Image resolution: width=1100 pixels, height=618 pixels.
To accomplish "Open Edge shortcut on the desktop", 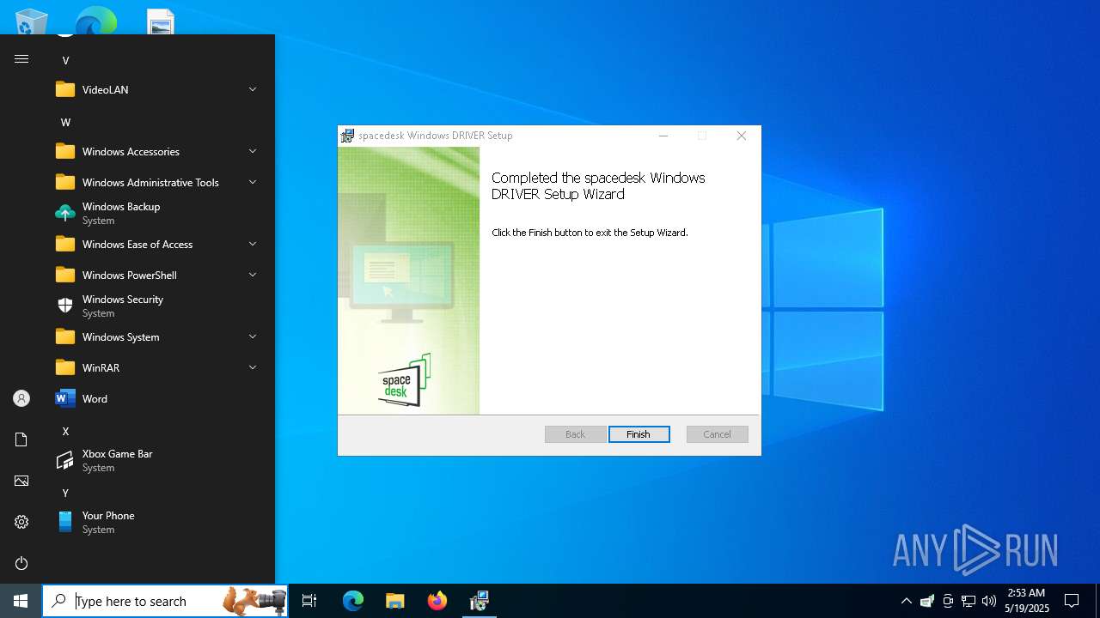I will (96, 21).
